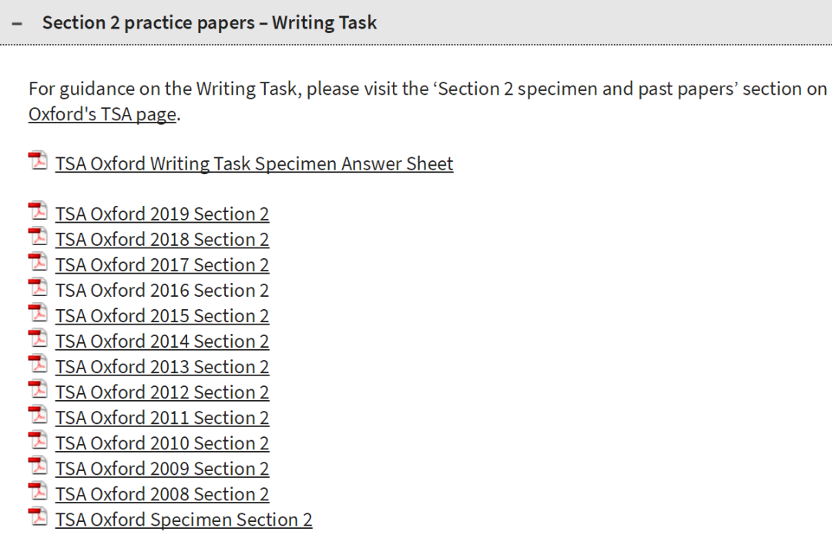Viewport: 832px width, 535px height.
Task: Open TSA Oxford 2016 Section 2 paper
Action: pos(162,291)
